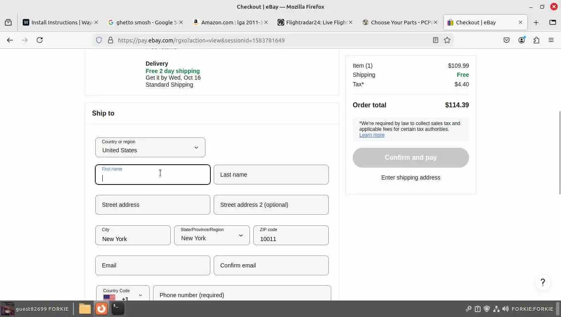This screenshot has height=317, width=561.
Task: Click the Order total $114.39 amount
Action: [457, 105]
